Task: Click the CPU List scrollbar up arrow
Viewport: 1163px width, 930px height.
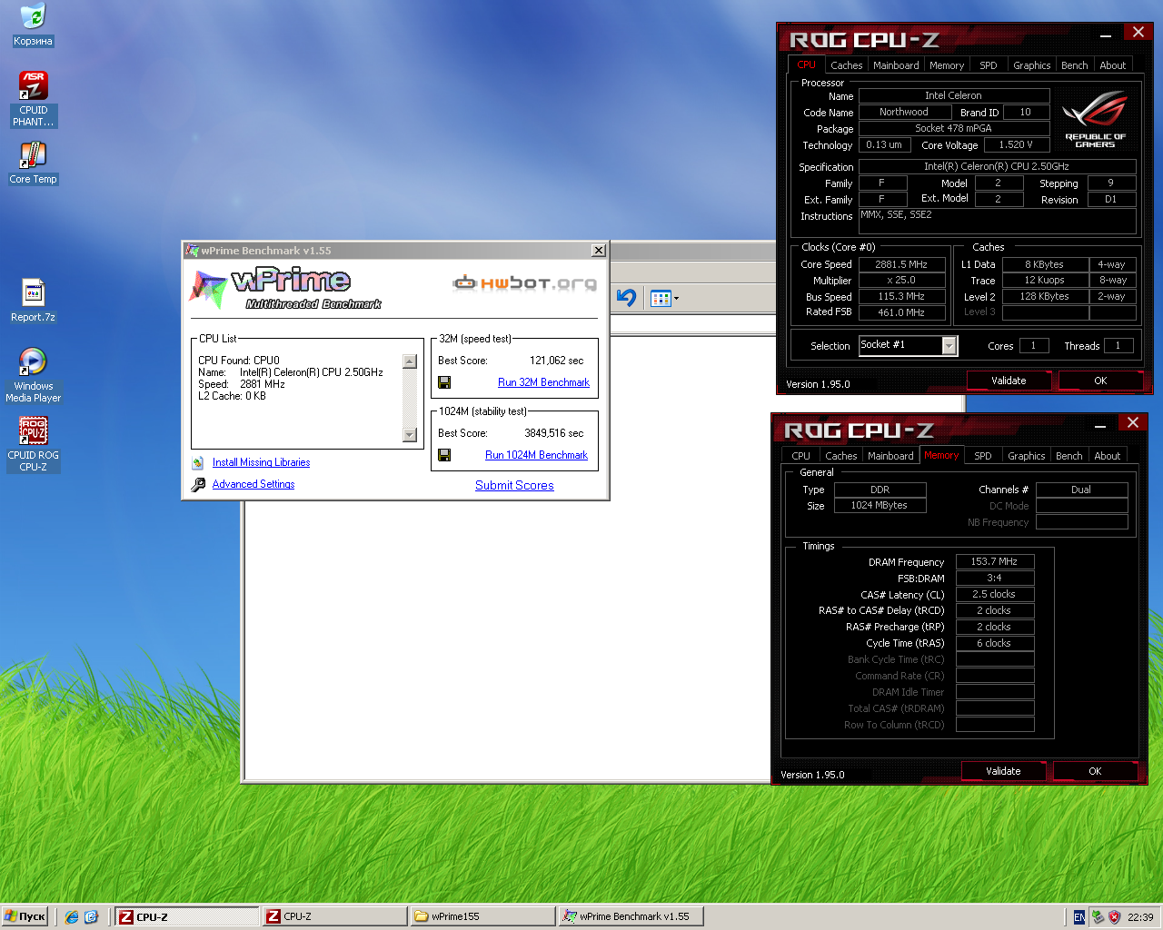Action: pyautogui.click(x=410, y=361)
